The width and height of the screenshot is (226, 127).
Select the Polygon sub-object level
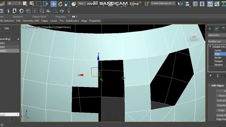click(219, 61)
